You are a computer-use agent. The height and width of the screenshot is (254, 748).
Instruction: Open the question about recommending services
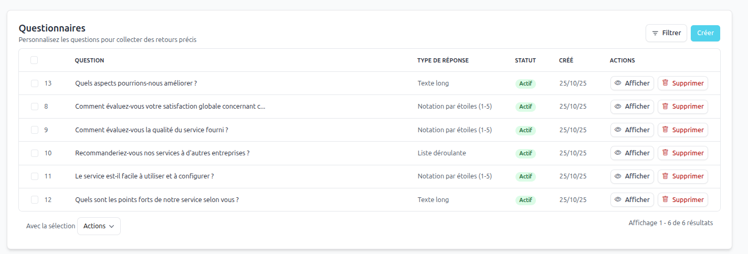(162, 153)
